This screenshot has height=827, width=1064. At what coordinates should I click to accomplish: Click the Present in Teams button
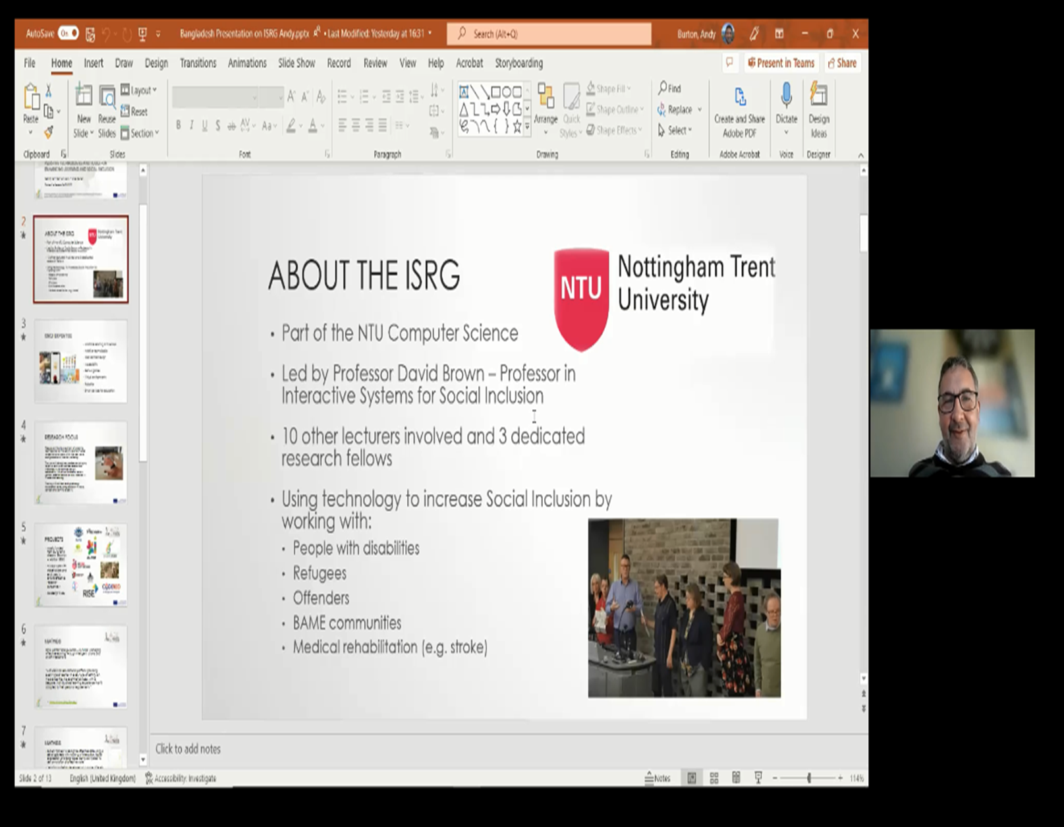click(x=781, y=63)
